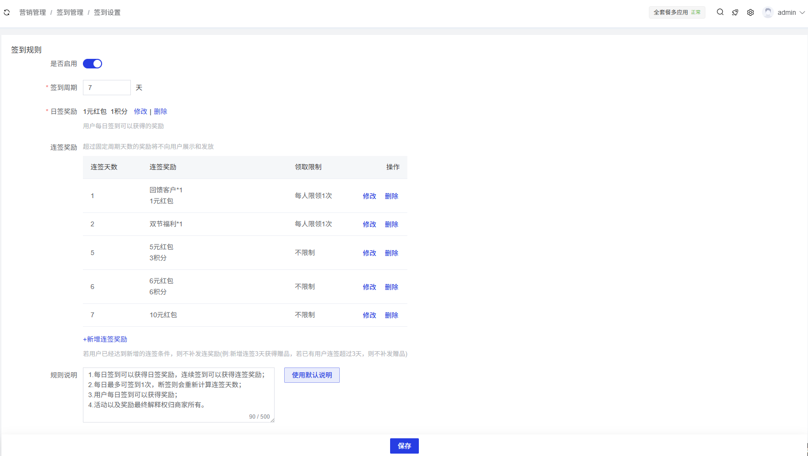
Task: Edit the 10元红包 7-day streak reward
Action: point(369,315)
